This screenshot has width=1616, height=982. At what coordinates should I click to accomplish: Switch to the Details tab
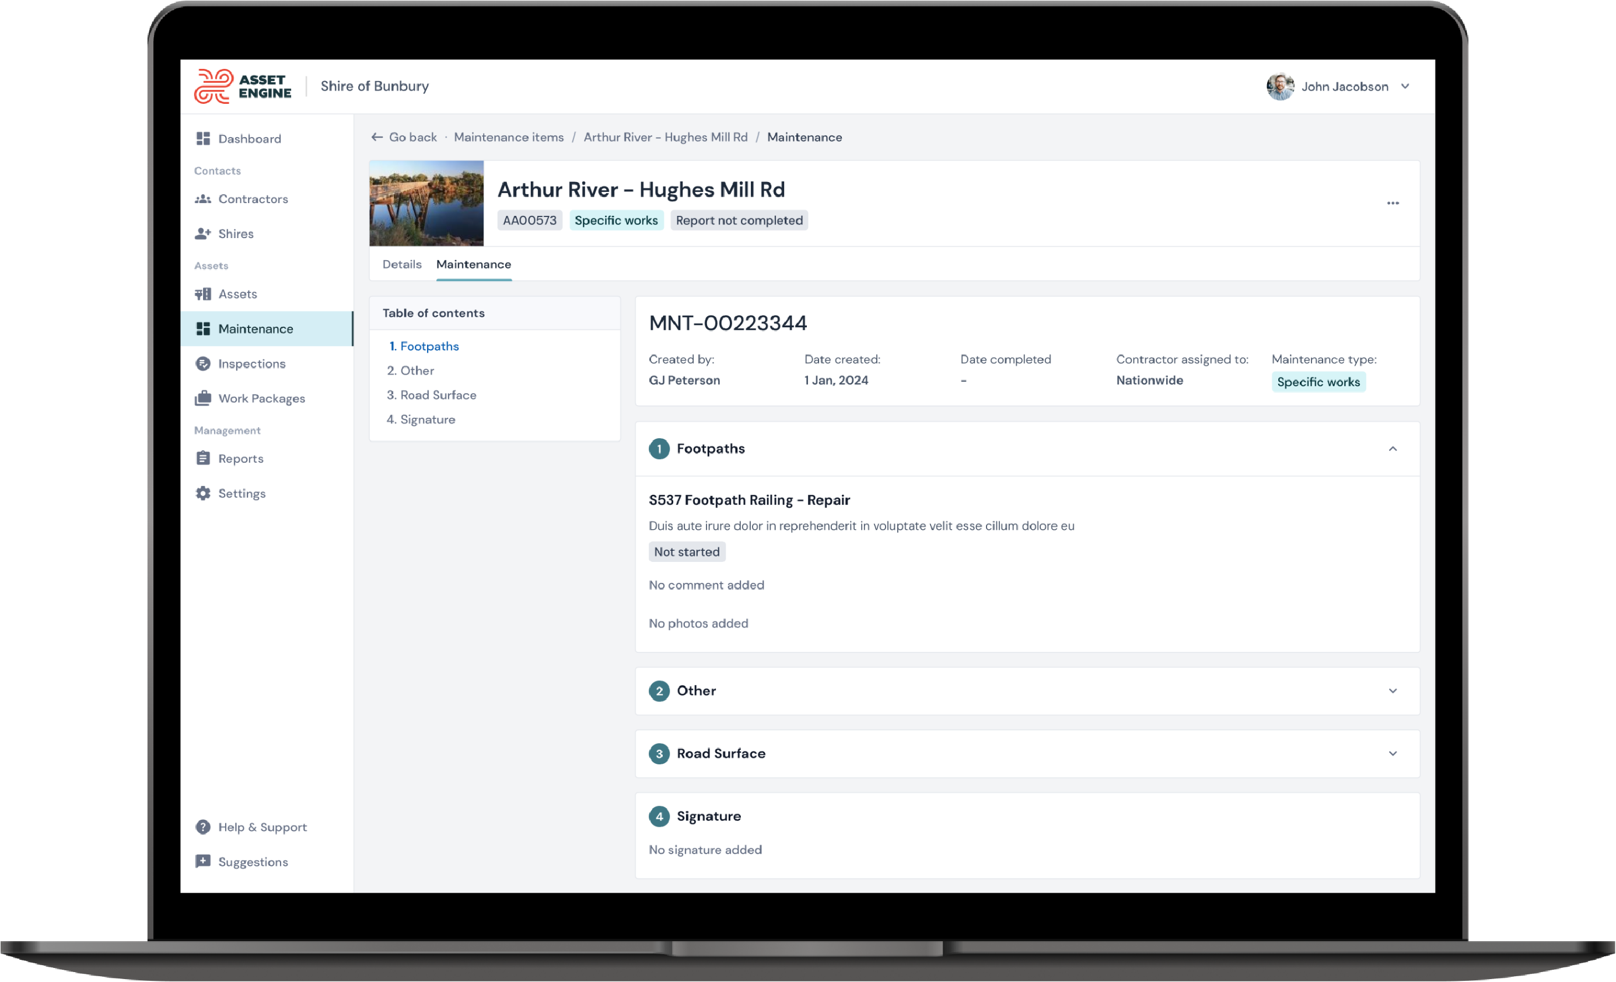coord(402,264)
